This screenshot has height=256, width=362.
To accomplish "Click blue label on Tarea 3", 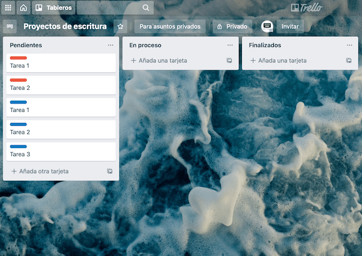I will (18, 146).
